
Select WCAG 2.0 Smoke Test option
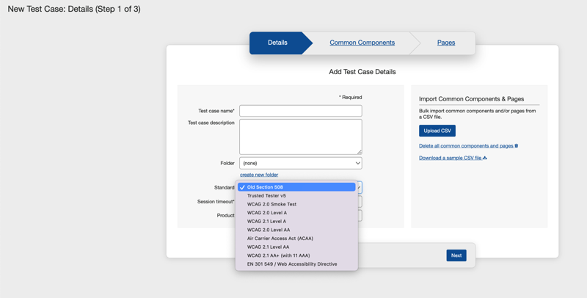tap(271, 204)
